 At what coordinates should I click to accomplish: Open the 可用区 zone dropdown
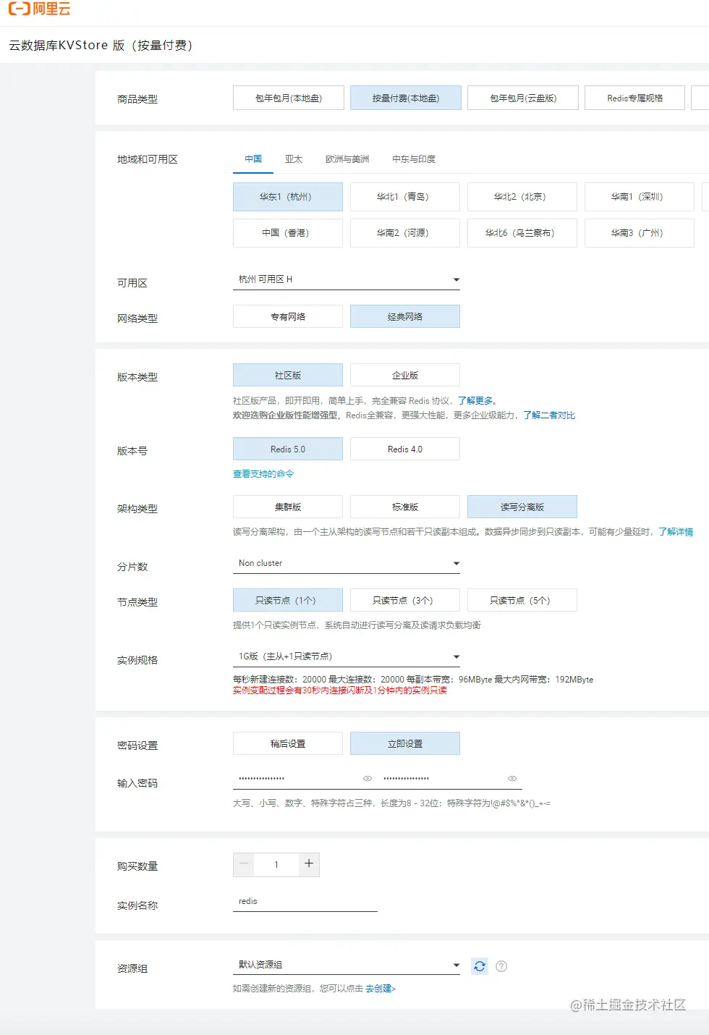[347, 279]
